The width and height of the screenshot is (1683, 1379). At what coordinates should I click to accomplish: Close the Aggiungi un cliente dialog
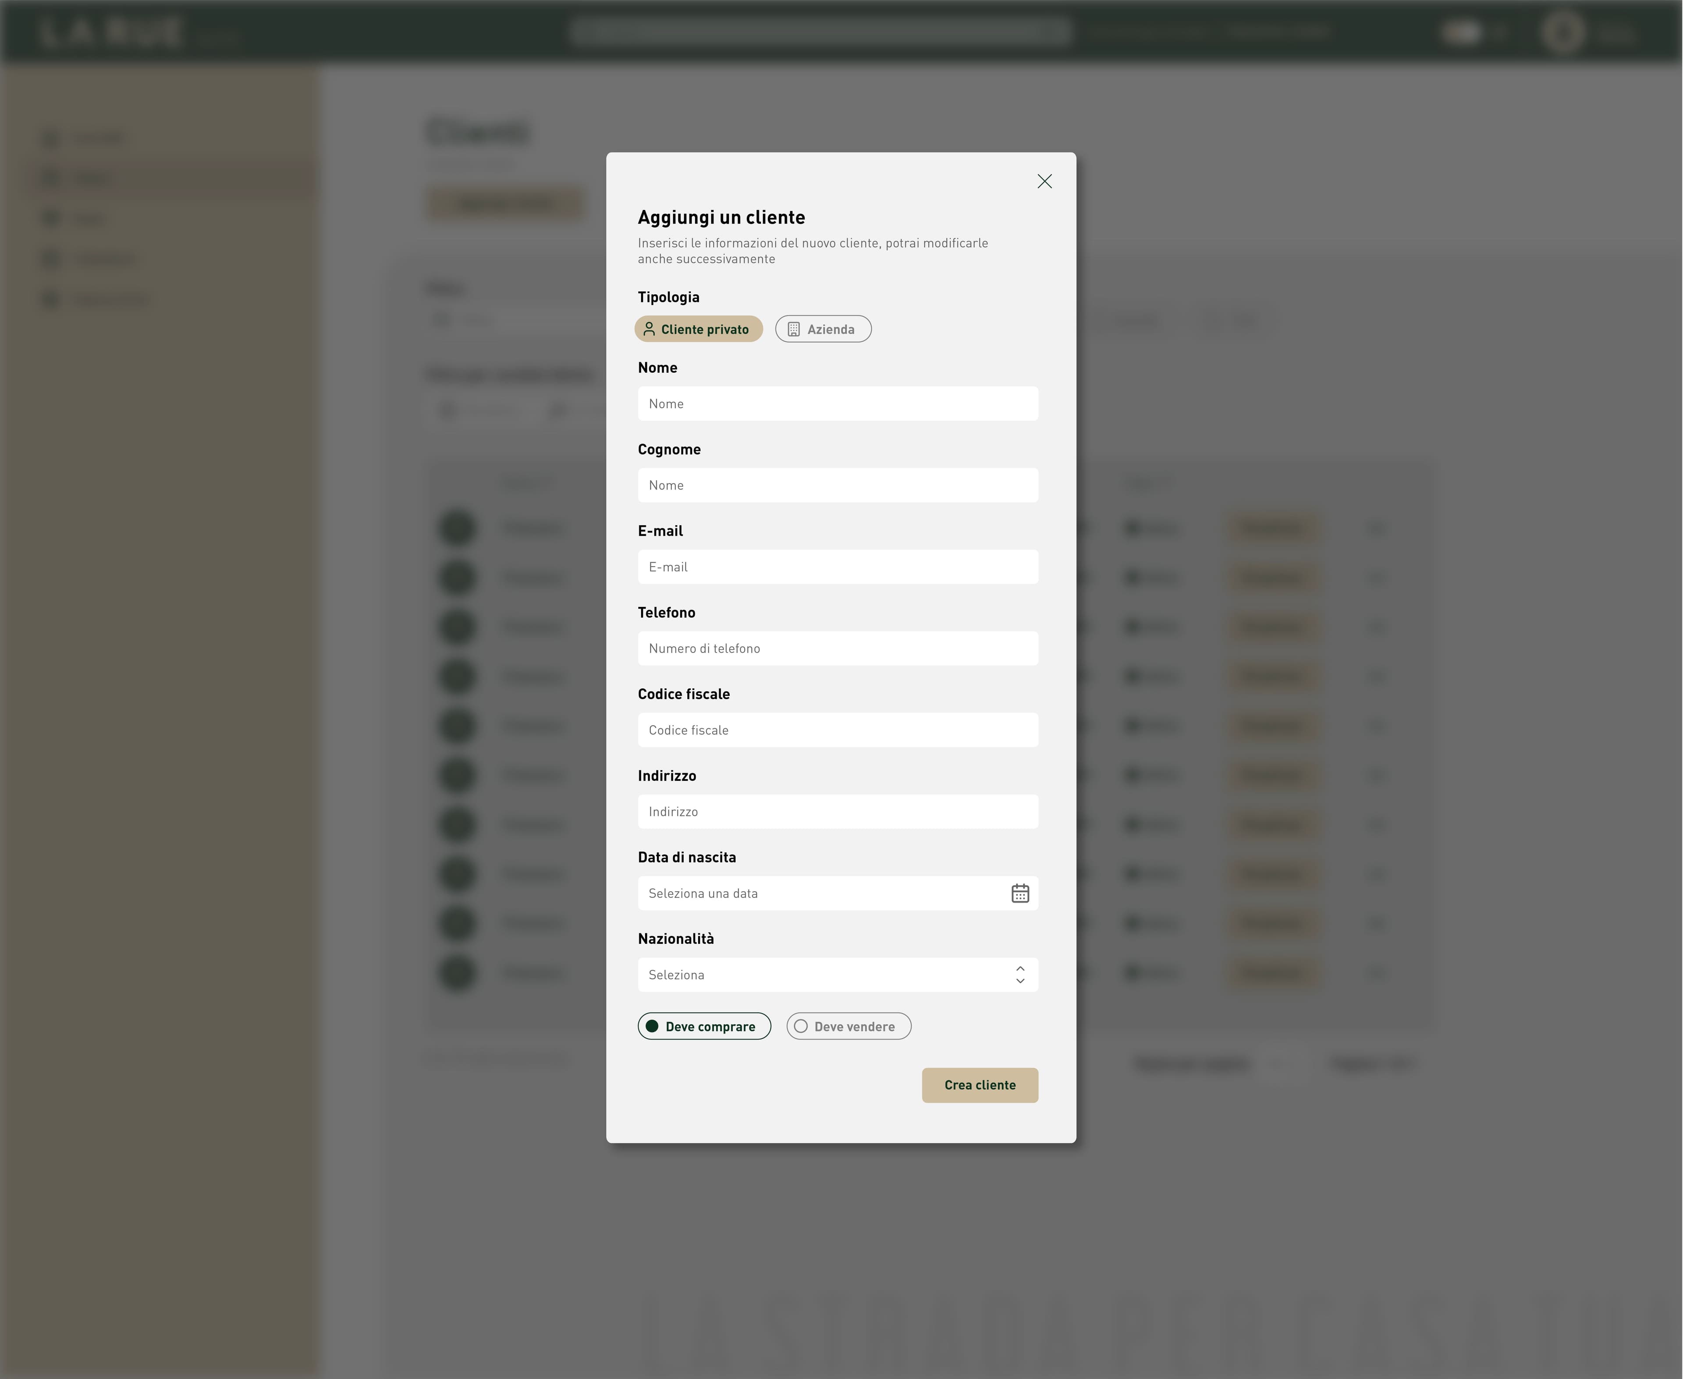[1044, 181]
